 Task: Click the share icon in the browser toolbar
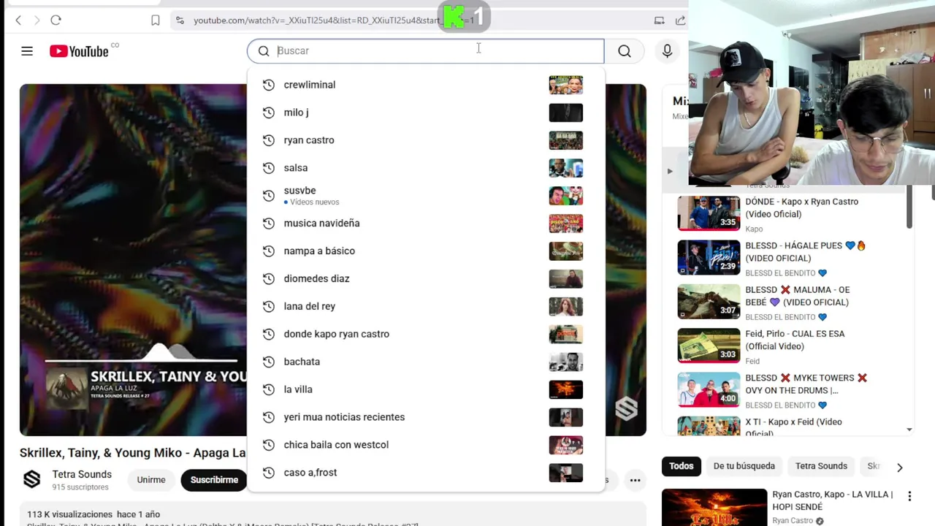(681, 20)
